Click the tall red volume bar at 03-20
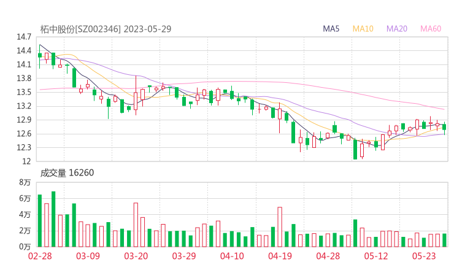The image size is (454, 270). [136, 225]
